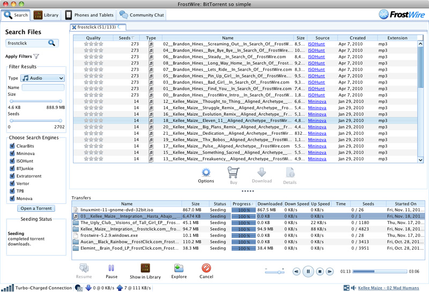Disable the Vertor search engine
The image size is (429, 292).
(x=12, y=183)
